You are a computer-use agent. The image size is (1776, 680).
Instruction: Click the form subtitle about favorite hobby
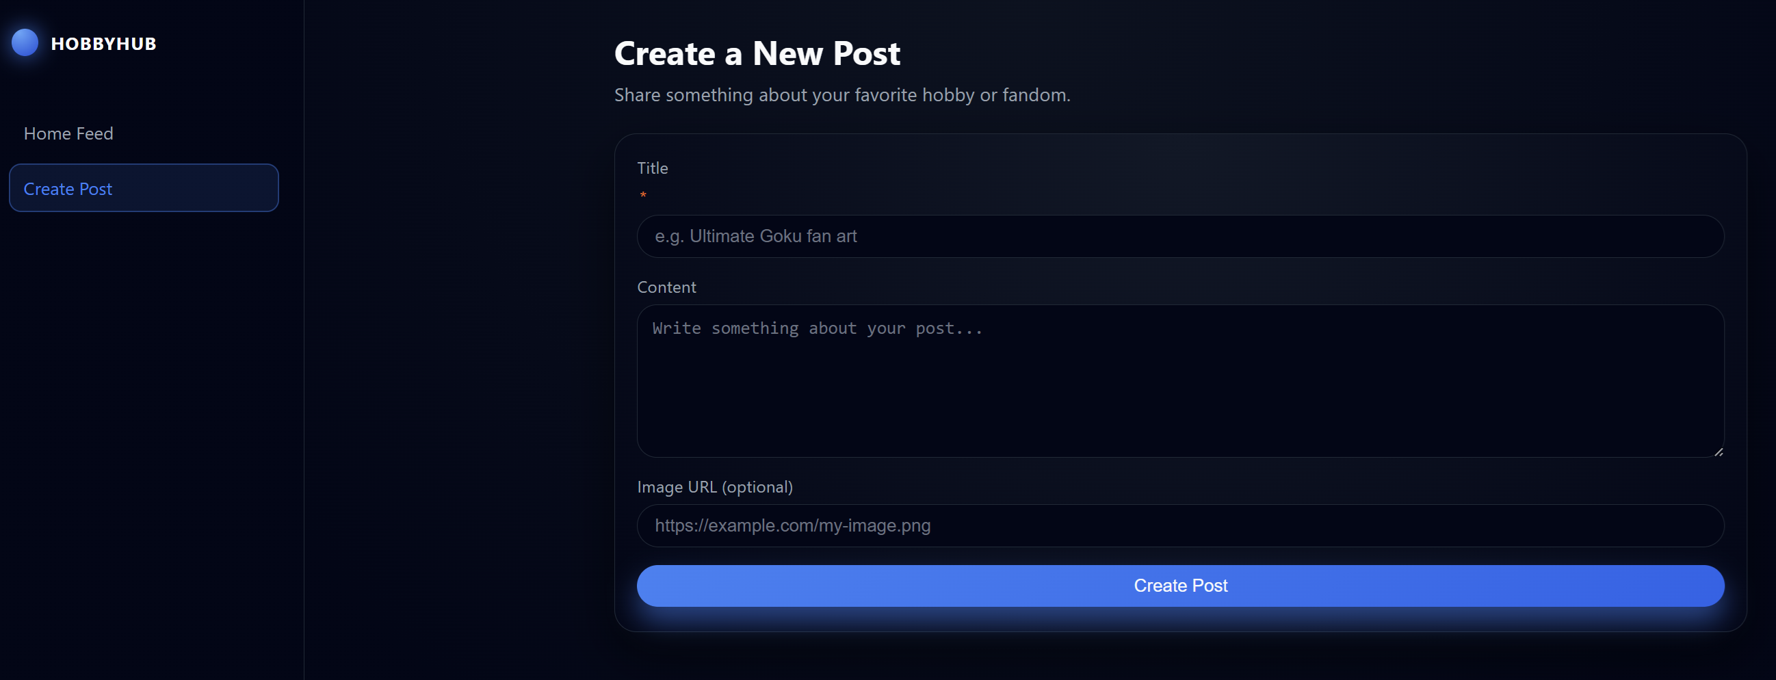pyautogui.click(x=842, y=95)
